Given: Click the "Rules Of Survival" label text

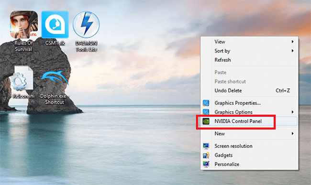Looking at the screenshot, I should 23,46.
